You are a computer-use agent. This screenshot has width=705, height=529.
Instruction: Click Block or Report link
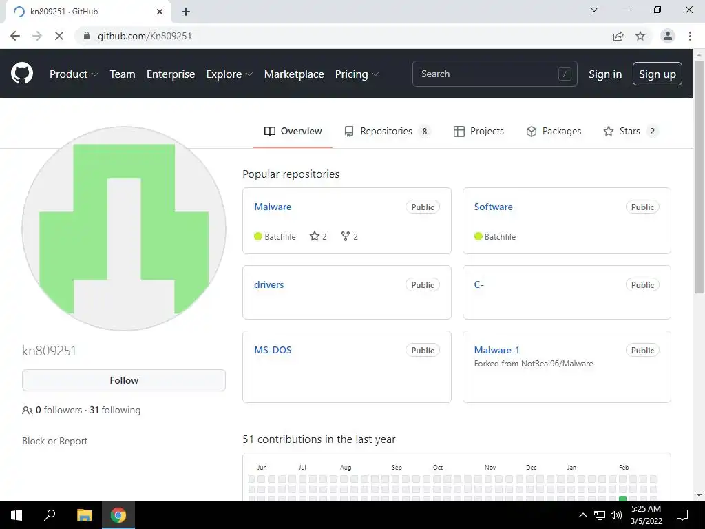coord(55,441)
